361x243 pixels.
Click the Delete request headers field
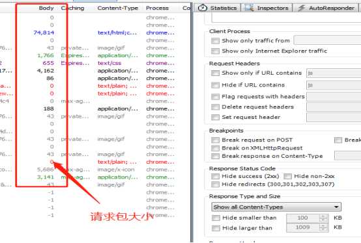pyautogui.click(x=334, y=107)
